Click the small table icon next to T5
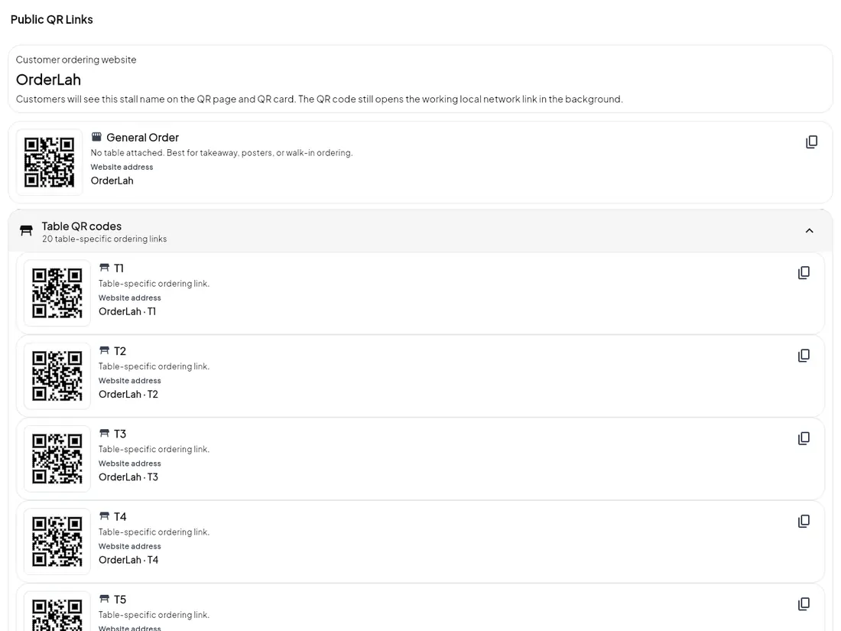 (x=104, y=599)
